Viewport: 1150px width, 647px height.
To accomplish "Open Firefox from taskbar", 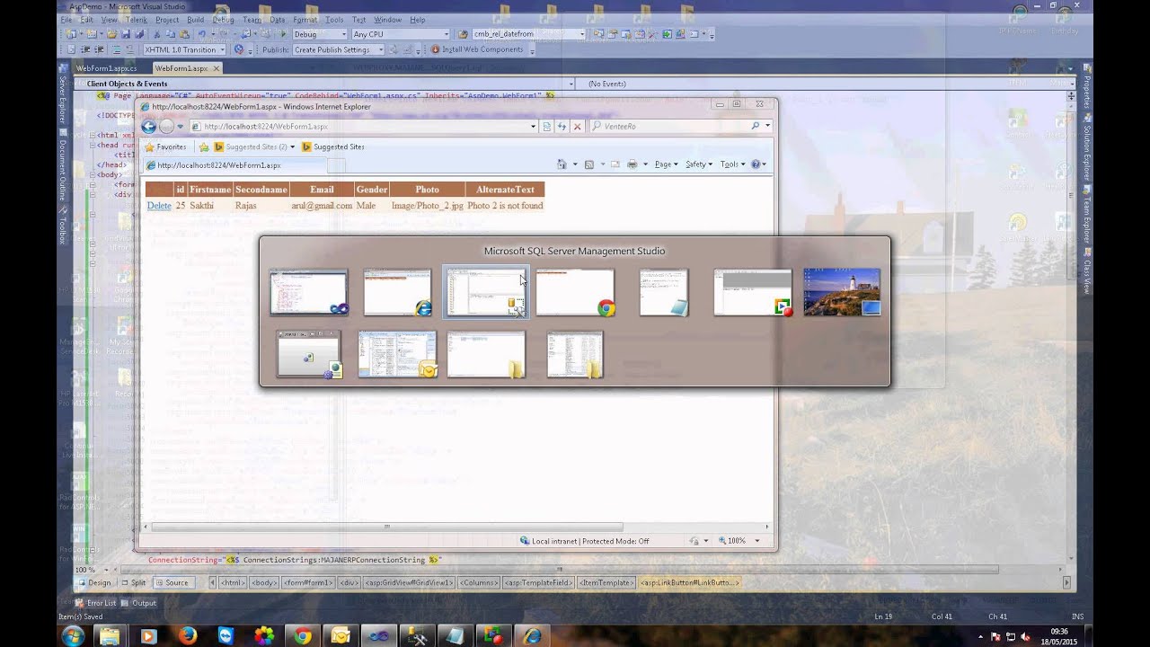I will coord(187,635).
